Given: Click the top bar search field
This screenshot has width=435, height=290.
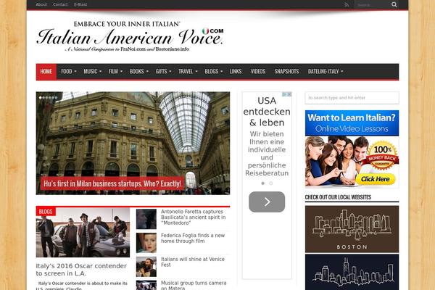Looking at the screenshot, I should point(372,5).
